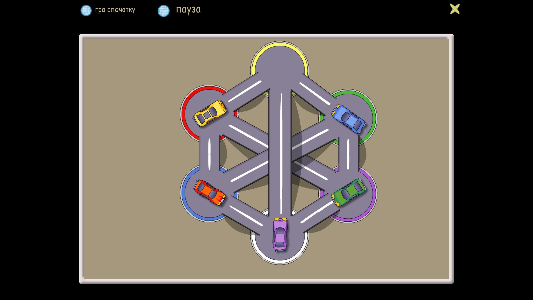Close the game with yellow X

455,9
